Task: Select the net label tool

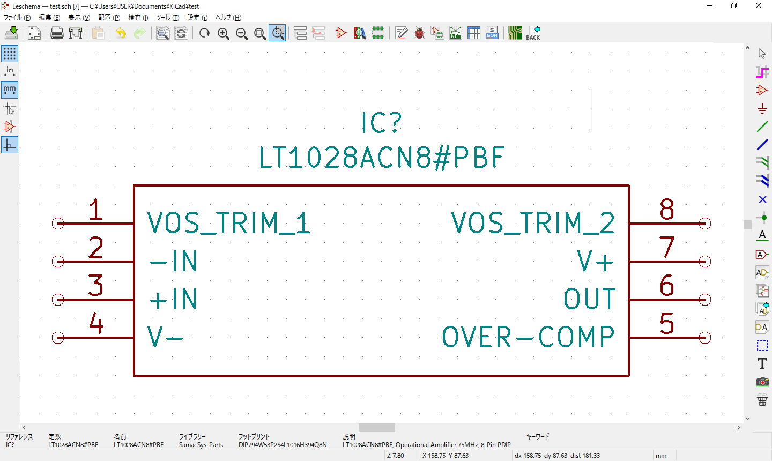Action: [762, 236]
